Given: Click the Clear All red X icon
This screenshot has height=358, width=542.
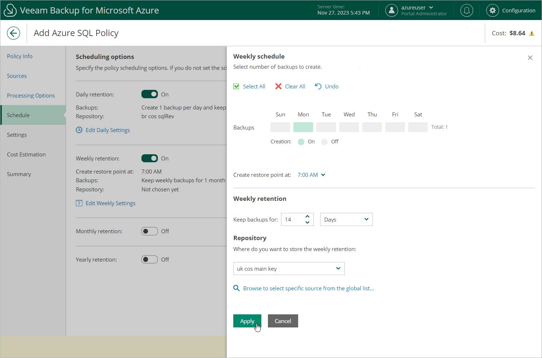Looking at the screenshot, I should click(x=278, y=86).
